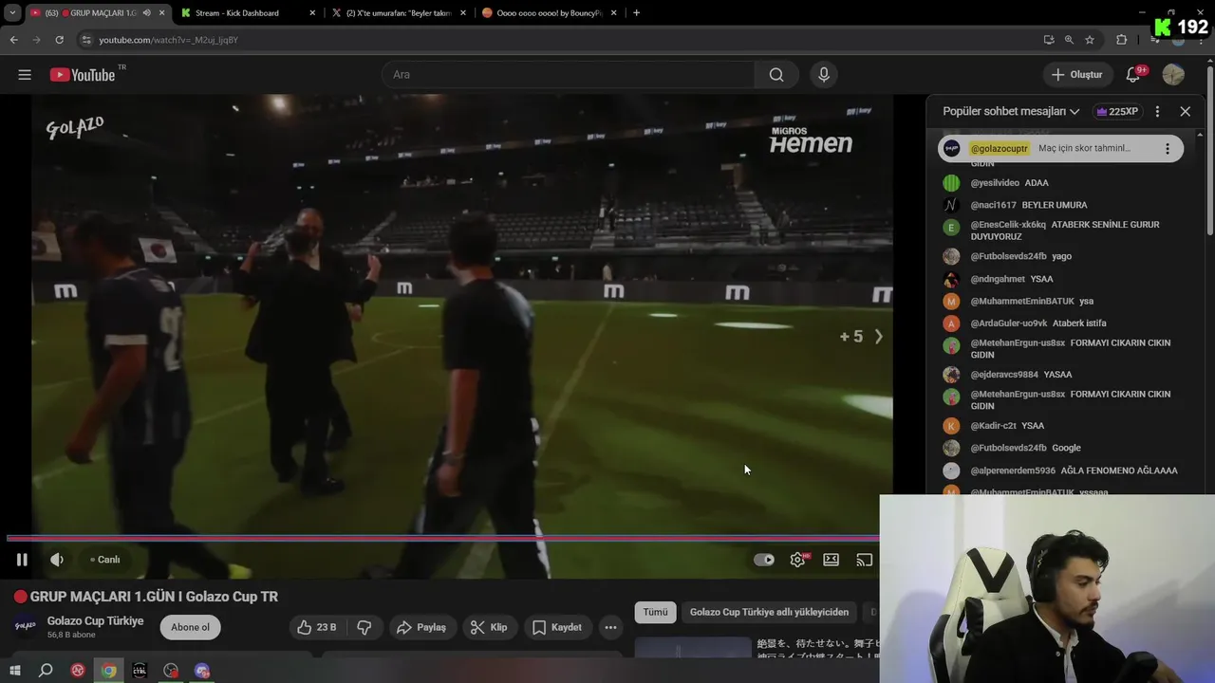Open YouTube notifications bell

click(1133, 75)
